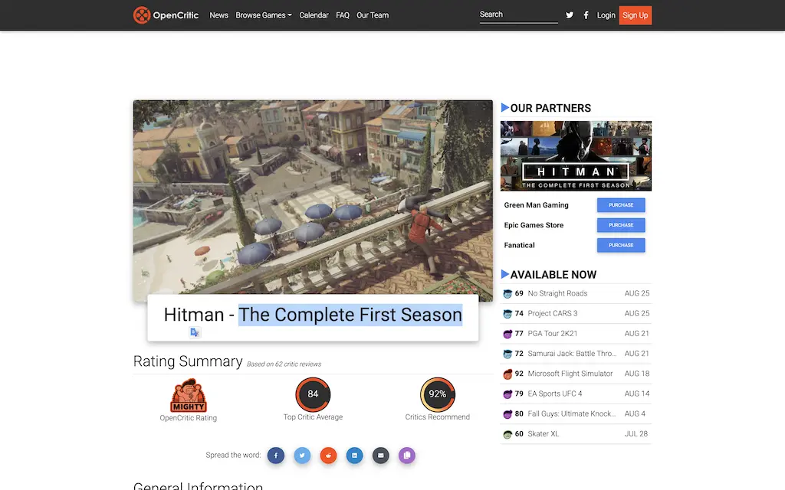Image resolution: width=785 pixels, height=490 pixels.
Task: Open Microsoft Flight Simulator link
Action: pyautogui.click(x=570, y=374)
